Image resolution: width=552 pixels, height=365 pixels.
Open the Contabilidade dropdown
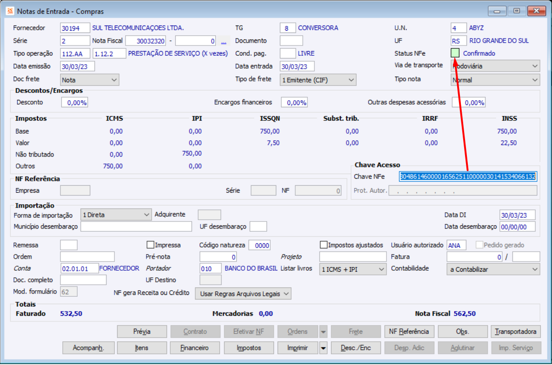coord(493,269)
